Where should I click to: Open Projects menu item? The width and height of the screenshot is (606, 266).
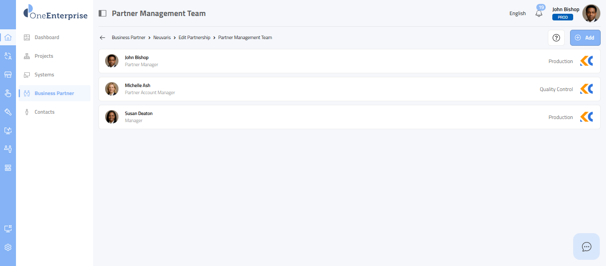[x=43, y=56]
